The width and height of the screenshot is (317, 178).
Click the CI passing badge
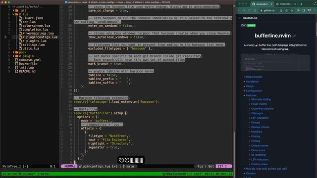[x=248, y=25]
